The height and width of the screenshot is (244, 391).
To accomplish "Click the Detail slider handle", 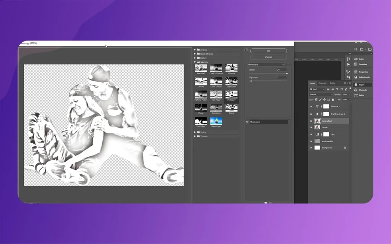I will pos(286,73).
